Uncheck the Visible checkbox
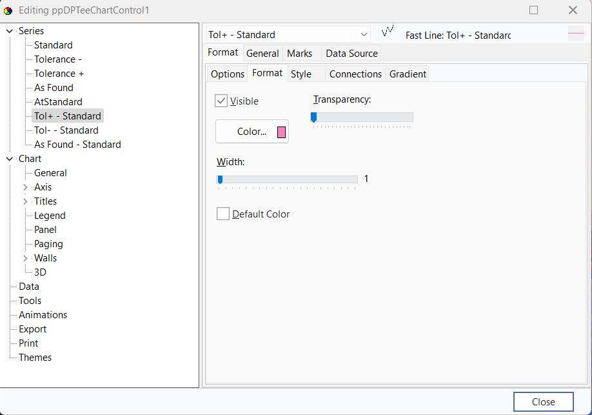 (222, 101)
